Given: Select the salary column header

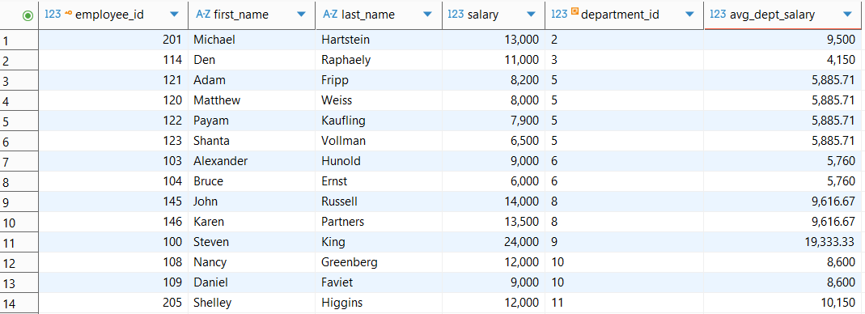Looking at the screenshot, I should 494,15.
